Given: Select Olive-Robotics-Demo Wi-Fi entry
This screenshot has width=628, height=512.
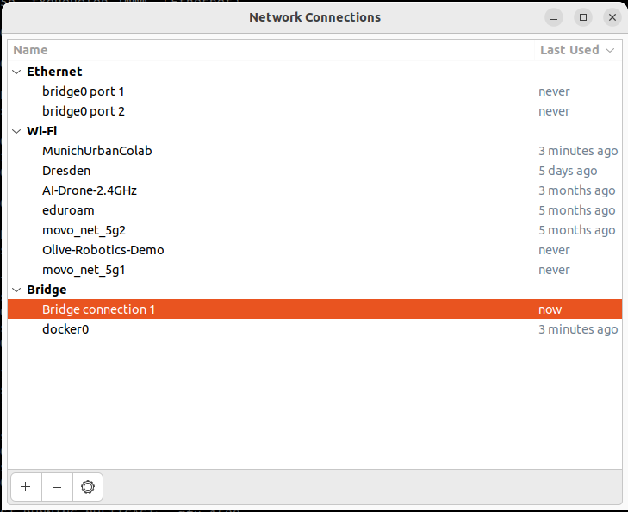Looking at the screenshot, I should 103,250.
